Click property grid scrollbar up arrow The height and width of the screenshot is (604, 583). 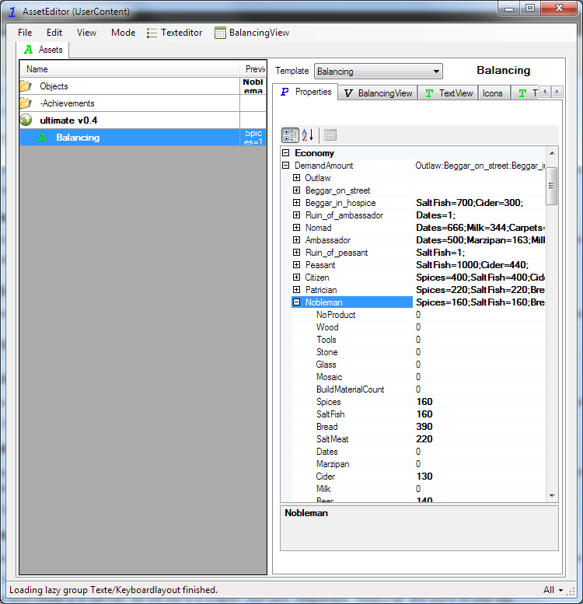click(552, 153)
